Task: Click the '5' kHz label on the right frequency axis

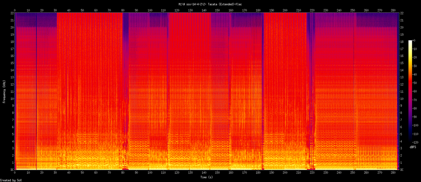Action: click(x=402, y=134)
